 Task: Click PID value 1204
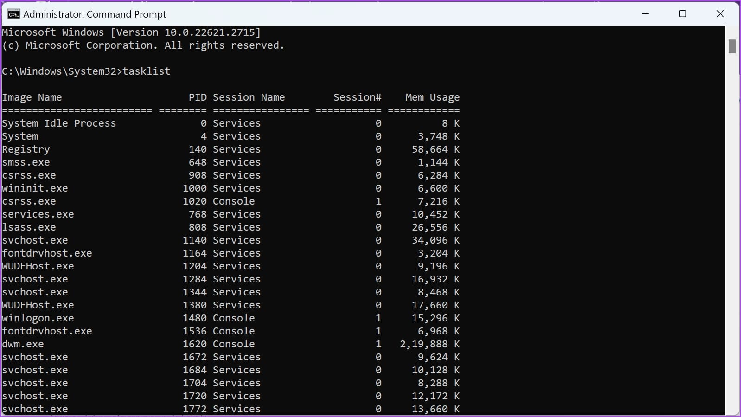click(x=195, y=266)
